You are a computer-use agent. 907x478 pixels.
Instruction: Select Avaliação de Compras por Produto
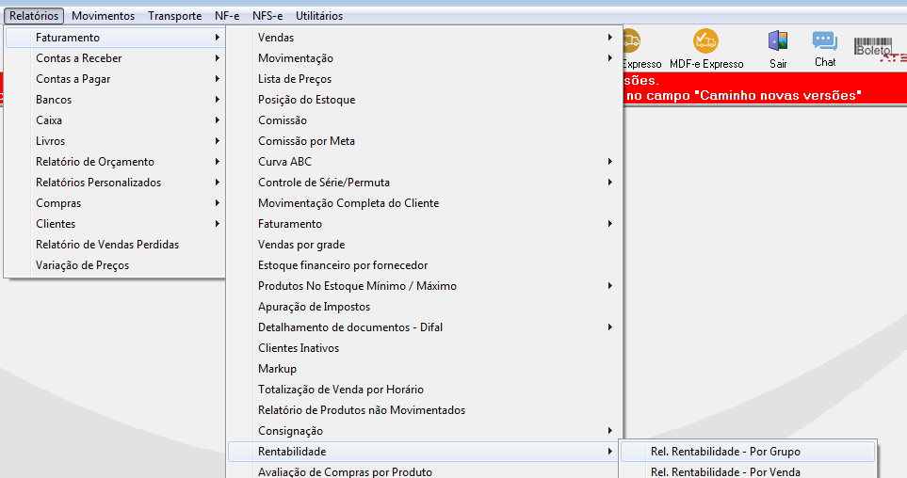pyautogui.click(x=425, y=471)
